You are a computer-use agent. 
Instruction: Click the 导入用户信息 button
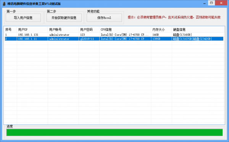click(x=23, y=18)
